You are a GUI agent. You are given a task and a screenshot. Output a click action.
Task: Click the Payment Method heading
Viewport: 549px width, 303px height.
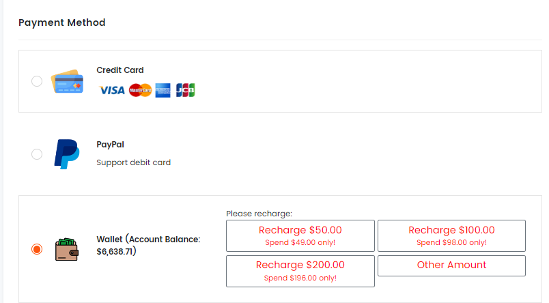62,23
